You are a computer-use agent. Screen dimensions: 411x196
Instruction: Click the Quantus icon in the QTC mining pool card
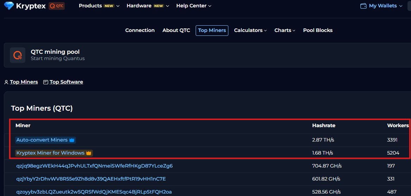(18, 55)
